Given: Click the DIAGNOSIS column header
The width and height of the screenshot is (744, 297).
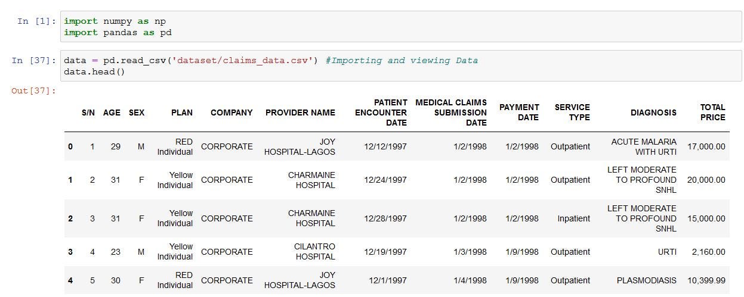Looking at the screenshot, I should [x=653, y=112].
